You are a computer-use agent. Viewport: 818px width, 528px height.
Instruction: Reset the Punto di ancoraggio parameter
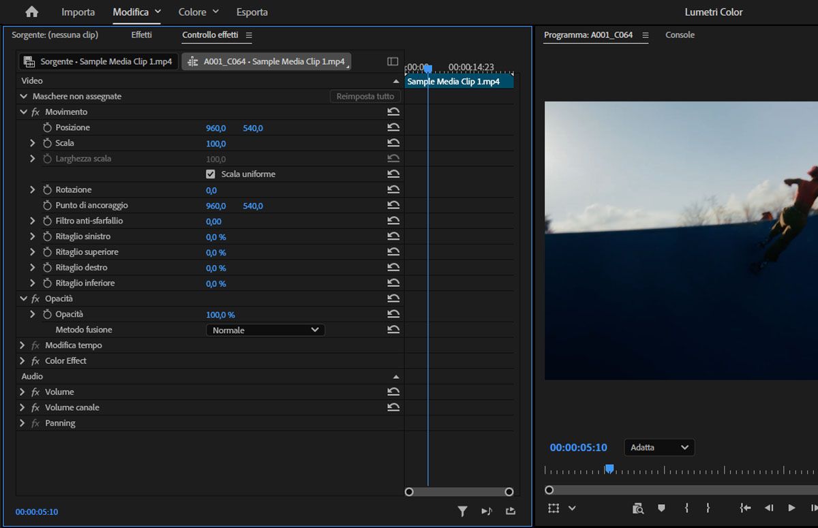point(393,205)
